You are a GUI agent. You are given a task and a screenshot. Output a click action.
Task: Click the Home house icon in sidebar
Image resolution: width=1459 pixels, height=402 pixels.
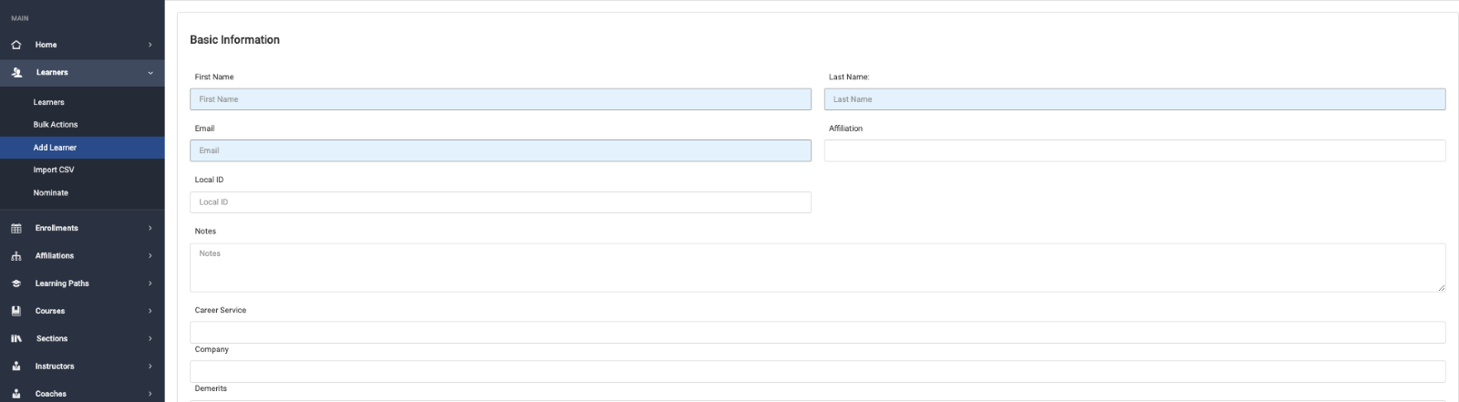[16, 45]
